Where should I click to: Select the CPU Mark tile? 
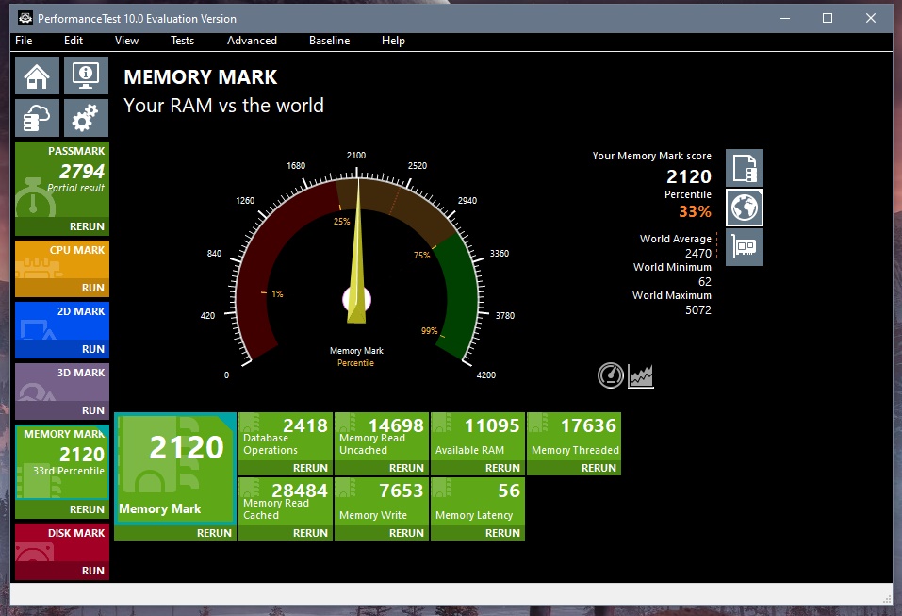pyautogui.click(x=62, y=259)
